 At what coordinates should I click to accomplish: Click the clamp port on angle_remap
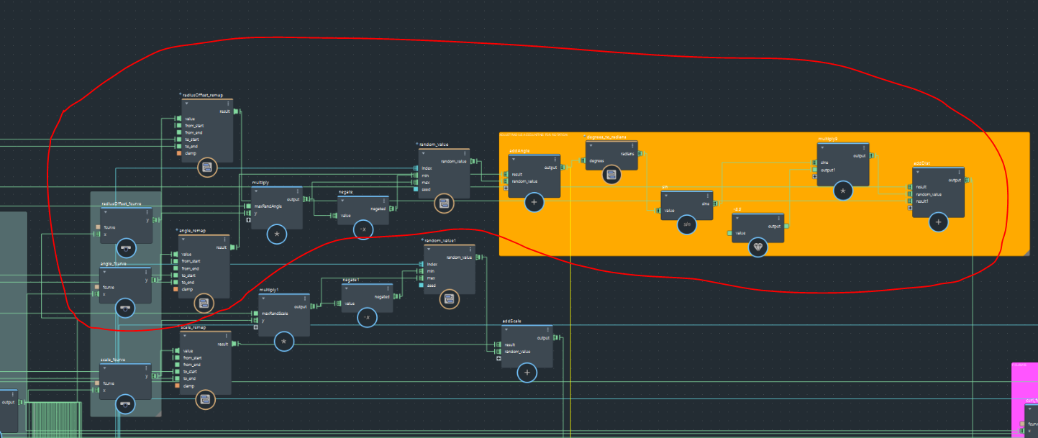(x=176, y=289)
